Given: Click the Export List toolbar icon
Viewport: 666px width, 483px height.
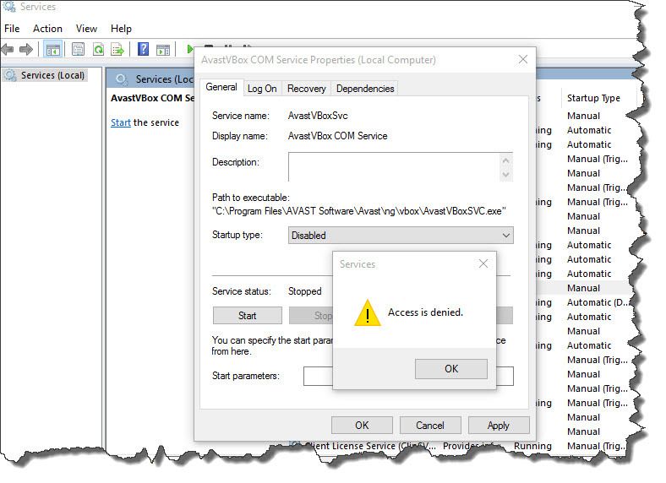Looking at the screenshot, I should 117,49.
